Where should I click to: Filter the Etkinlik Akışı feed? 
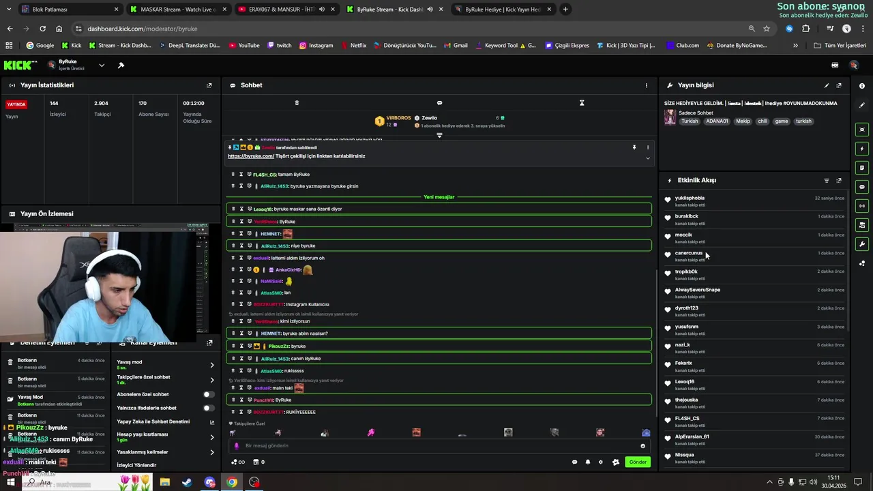(x=827, y=181)
